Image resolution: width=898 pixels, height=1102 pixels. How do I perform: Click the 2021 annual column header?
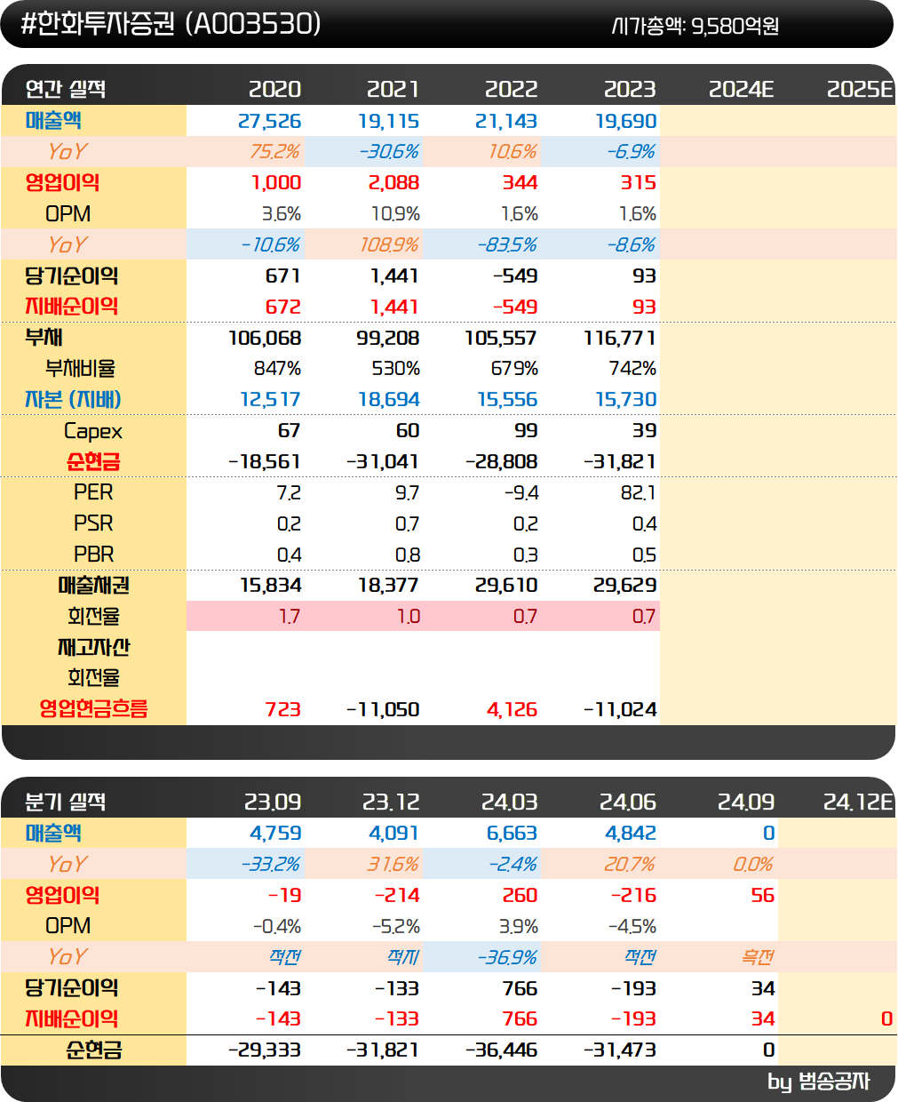(x=393, y=89)
